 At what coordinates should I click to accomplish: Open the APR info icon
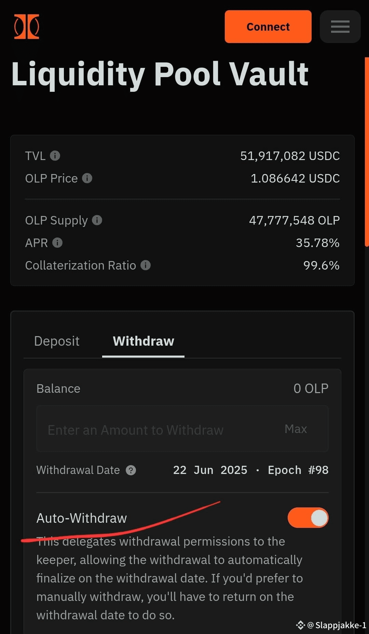coord(57,243)
